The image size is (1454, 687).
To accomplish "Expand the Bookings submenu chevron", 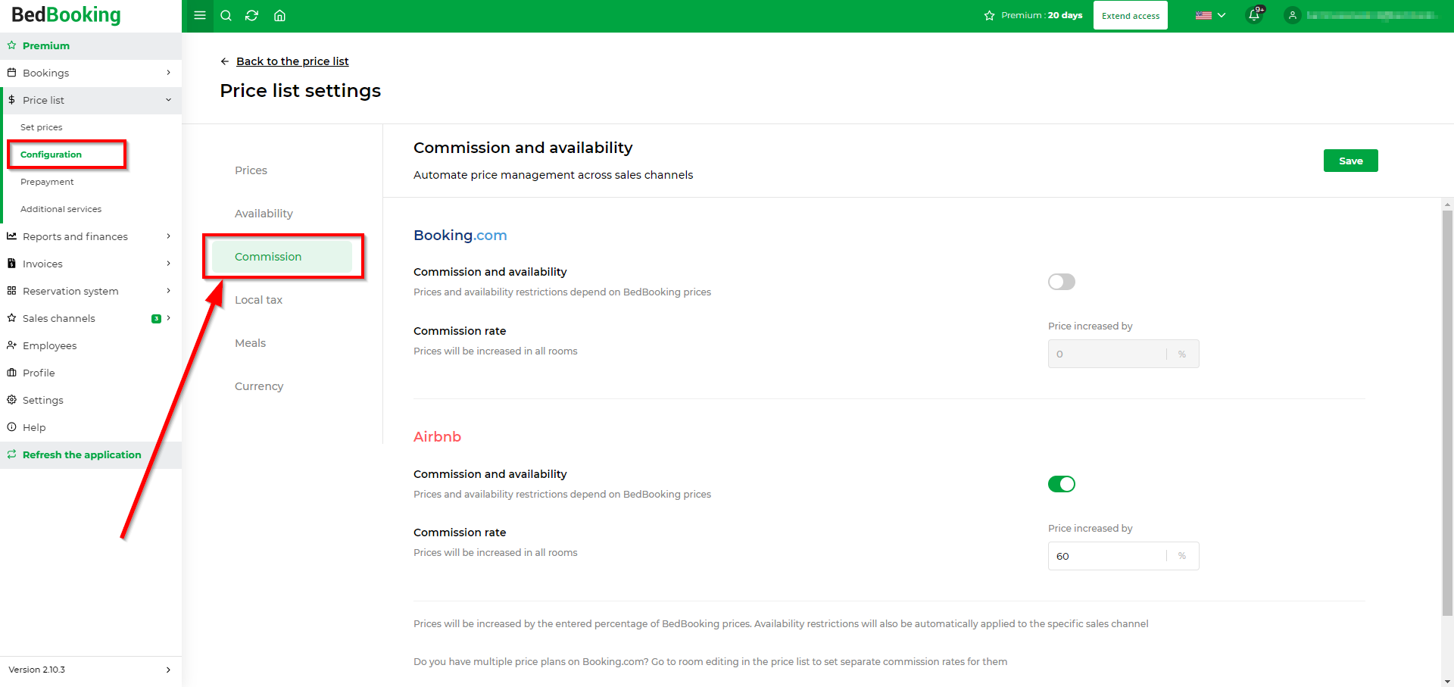I will click(x=168, y=73).
